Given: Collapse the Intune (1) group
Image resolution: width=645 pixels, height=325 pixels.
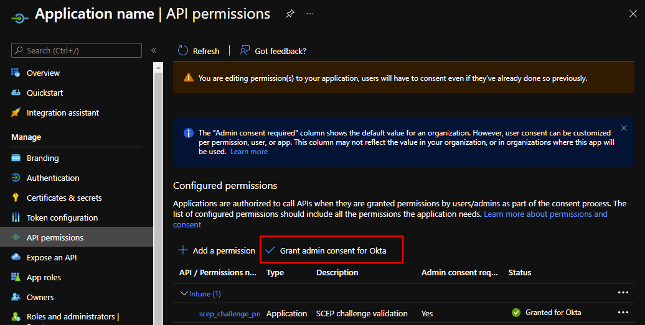Looking at the screenshot, I should pyautogui.click(x=184, y=293).
